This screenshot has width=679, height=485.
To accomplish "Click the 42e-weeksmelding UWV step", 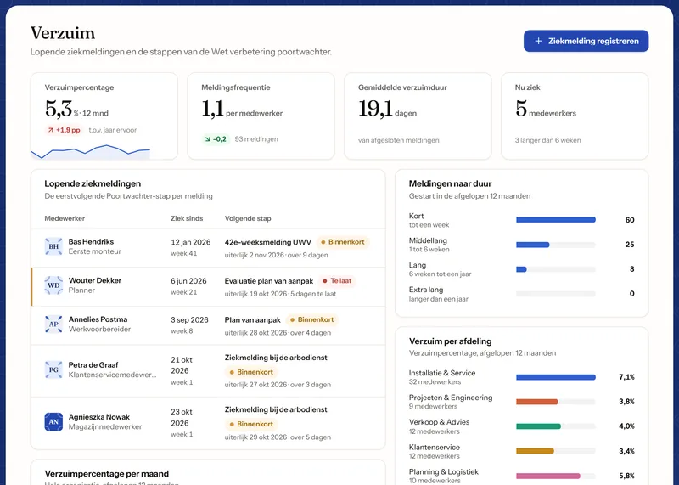I will 267,242.
